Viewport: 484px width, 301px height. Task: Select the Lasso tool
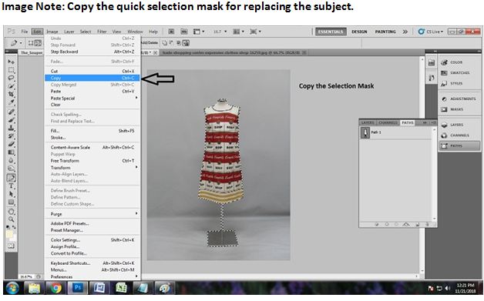[11, 78]
